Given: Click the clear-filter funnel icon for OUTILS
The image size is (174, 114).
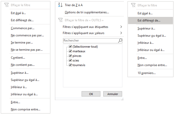Looking at the screenshot, I should [x=60, y=20].
